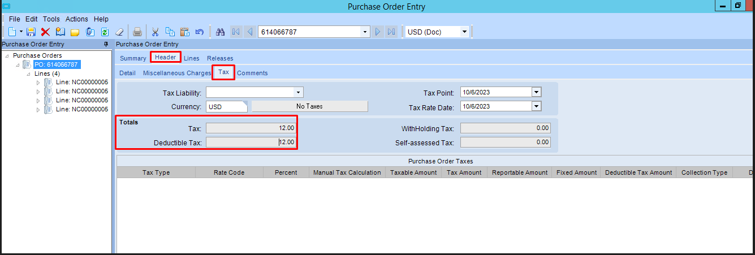Click the green Refresh icon
This screenshot has width=755, height=255.
pos(105,32)
